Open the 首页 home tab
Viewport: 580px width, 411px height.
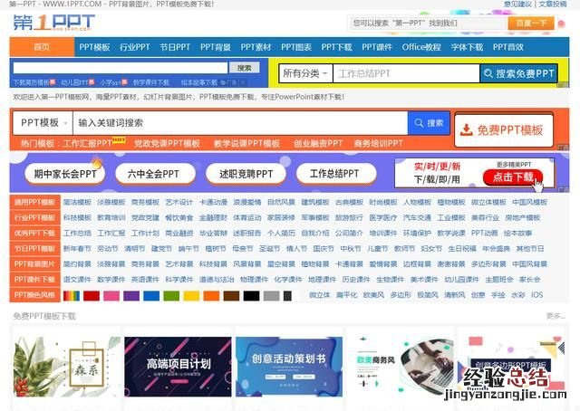42,47
